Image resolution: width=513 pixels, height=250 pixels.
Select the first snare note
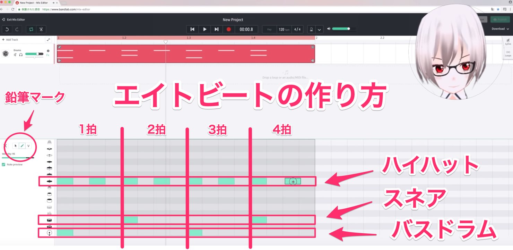pos(131,220)
